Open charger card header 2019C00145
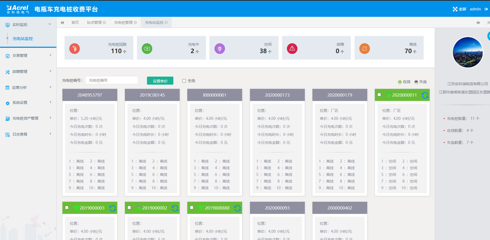This screenshot has height=240, width=490. click(152, 95)
